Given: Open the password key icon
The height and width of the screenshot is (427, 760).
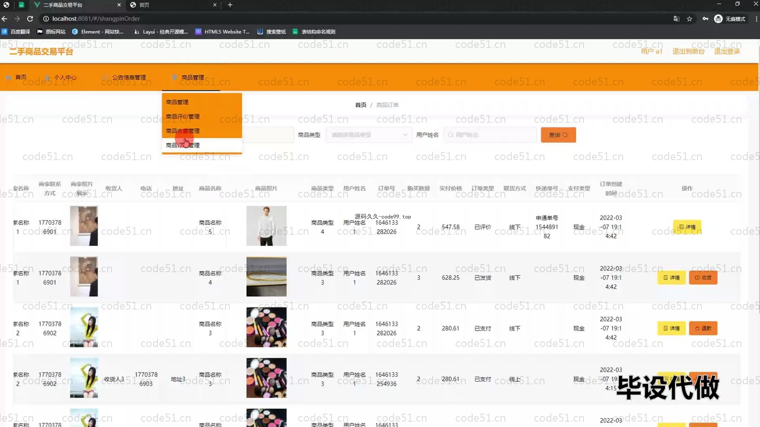Looking at the screenshot, I should (x=705, y=19).
